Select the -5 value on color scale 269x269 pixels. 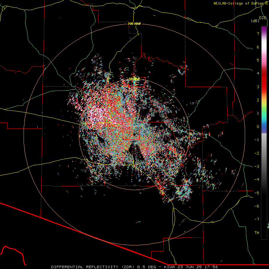(x=257, y=193)
